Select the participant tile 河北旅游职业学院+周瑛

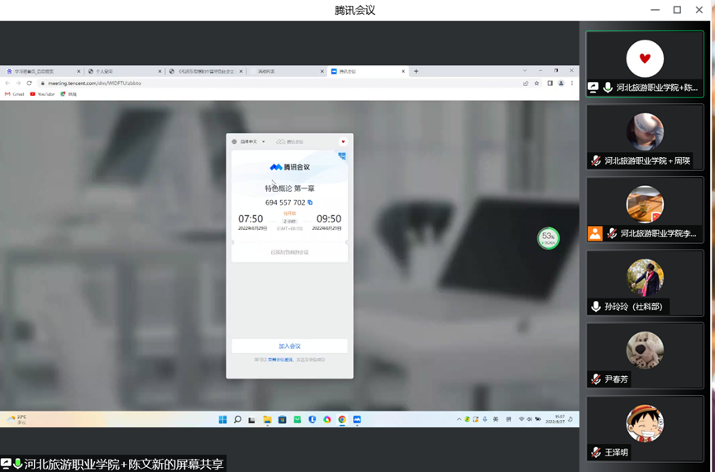coord(644,137)
